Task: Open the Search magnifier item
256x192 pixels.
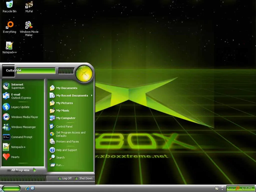Action: pyautogui.click(x=71, y=157)
